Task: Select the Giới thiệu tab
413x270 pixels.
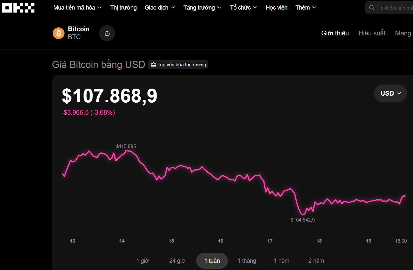Action: 335,33
